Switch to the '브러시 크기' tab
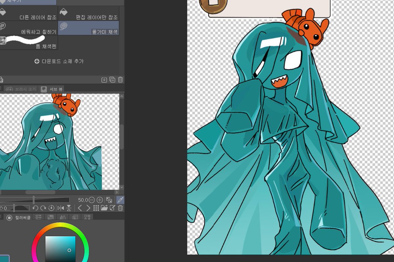This screenshot has height=262, width=394. 21,89
